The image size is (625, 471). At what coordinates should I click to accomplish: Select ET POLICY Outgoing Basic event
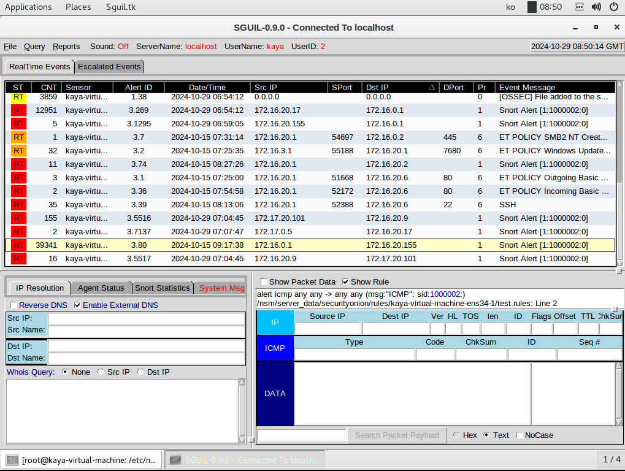(x=310, y=178)
